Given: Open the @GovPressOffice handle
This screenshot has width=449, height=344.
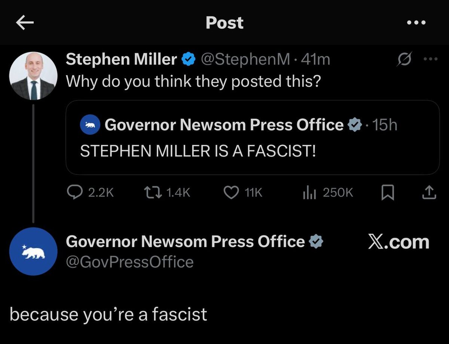Looking at the screenshot, I should click(x=129, y=262).
